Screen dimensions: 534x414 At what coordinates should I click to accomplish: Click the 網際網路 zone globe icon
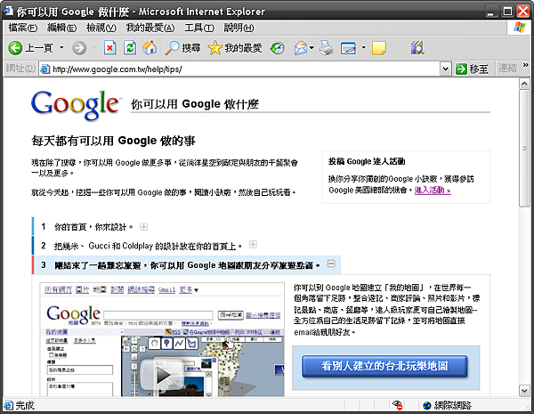427,405
